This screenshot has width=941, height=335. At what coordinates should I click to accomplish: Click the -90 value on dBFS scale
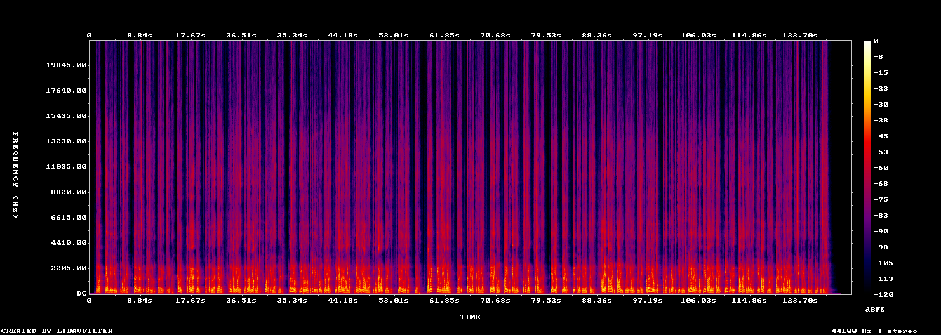click(x=881, y=232)
